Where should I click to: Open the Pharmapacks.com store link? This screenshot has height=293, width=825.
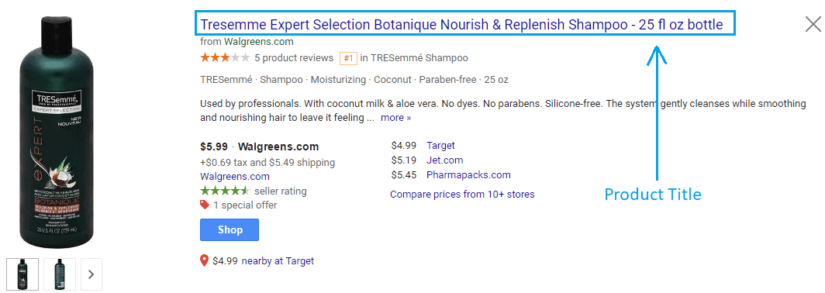click(468, 174)
